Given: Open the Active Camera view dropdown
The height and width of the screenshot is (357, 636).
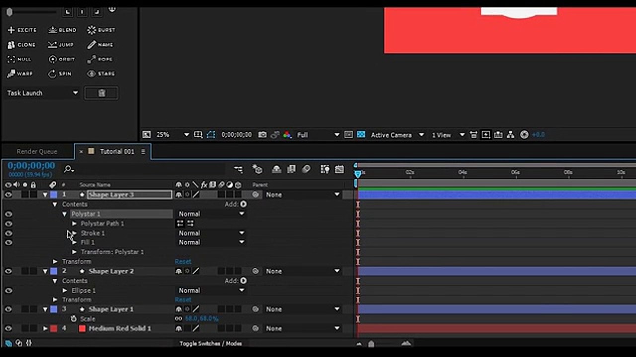Looking at the screenshot, I should 397,135.
